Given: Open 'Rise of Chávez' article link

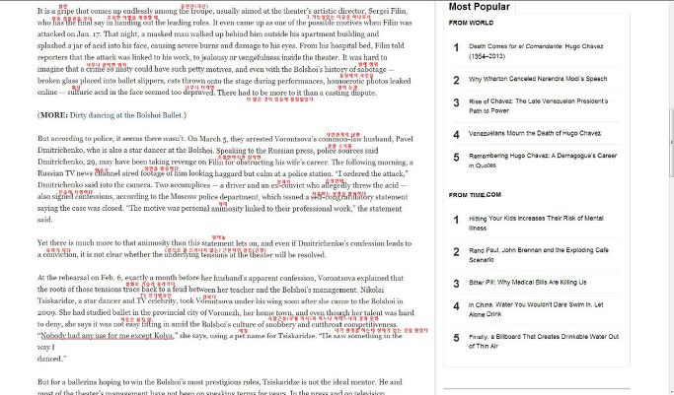Looking at the screenshot, I should point(538,106).
